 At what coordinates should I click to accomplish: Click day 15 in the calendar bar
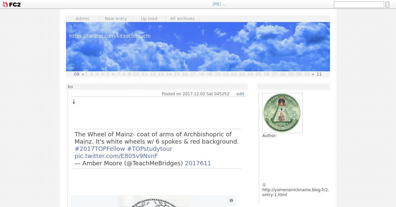pos(177,74)
